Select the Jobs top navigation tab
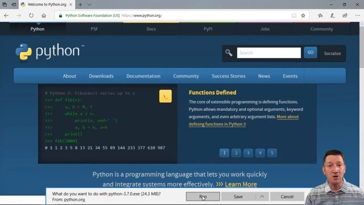This screenshot has width=364, height=205. [265, 29]
